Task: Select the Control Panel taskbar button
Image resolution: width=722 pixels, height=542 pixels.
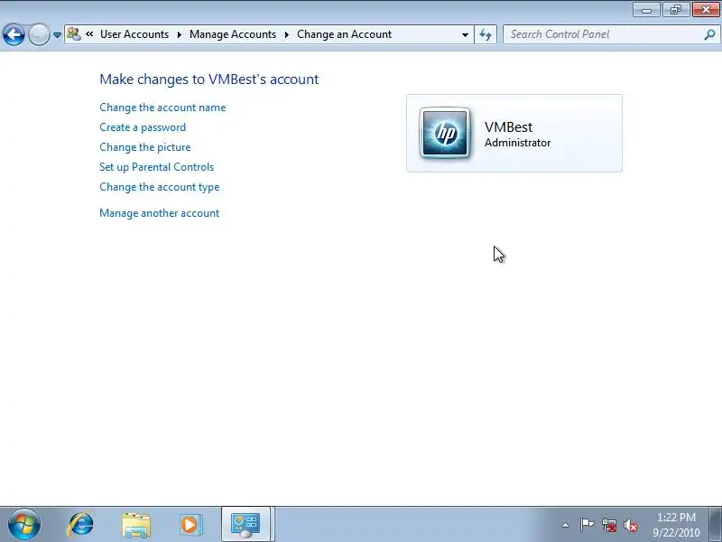Action: [x=245, y=525]
